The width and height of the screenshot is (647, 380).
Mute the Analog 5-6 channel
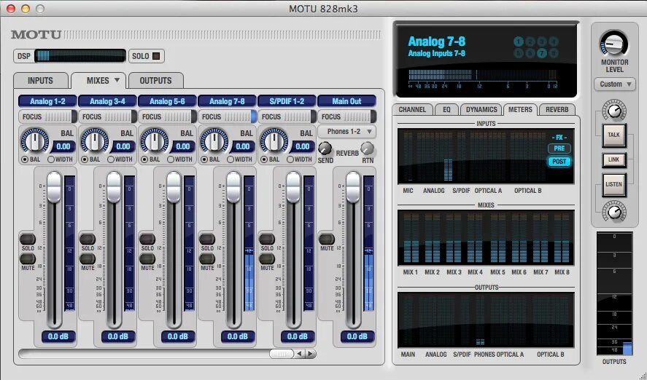click(147, 258)
